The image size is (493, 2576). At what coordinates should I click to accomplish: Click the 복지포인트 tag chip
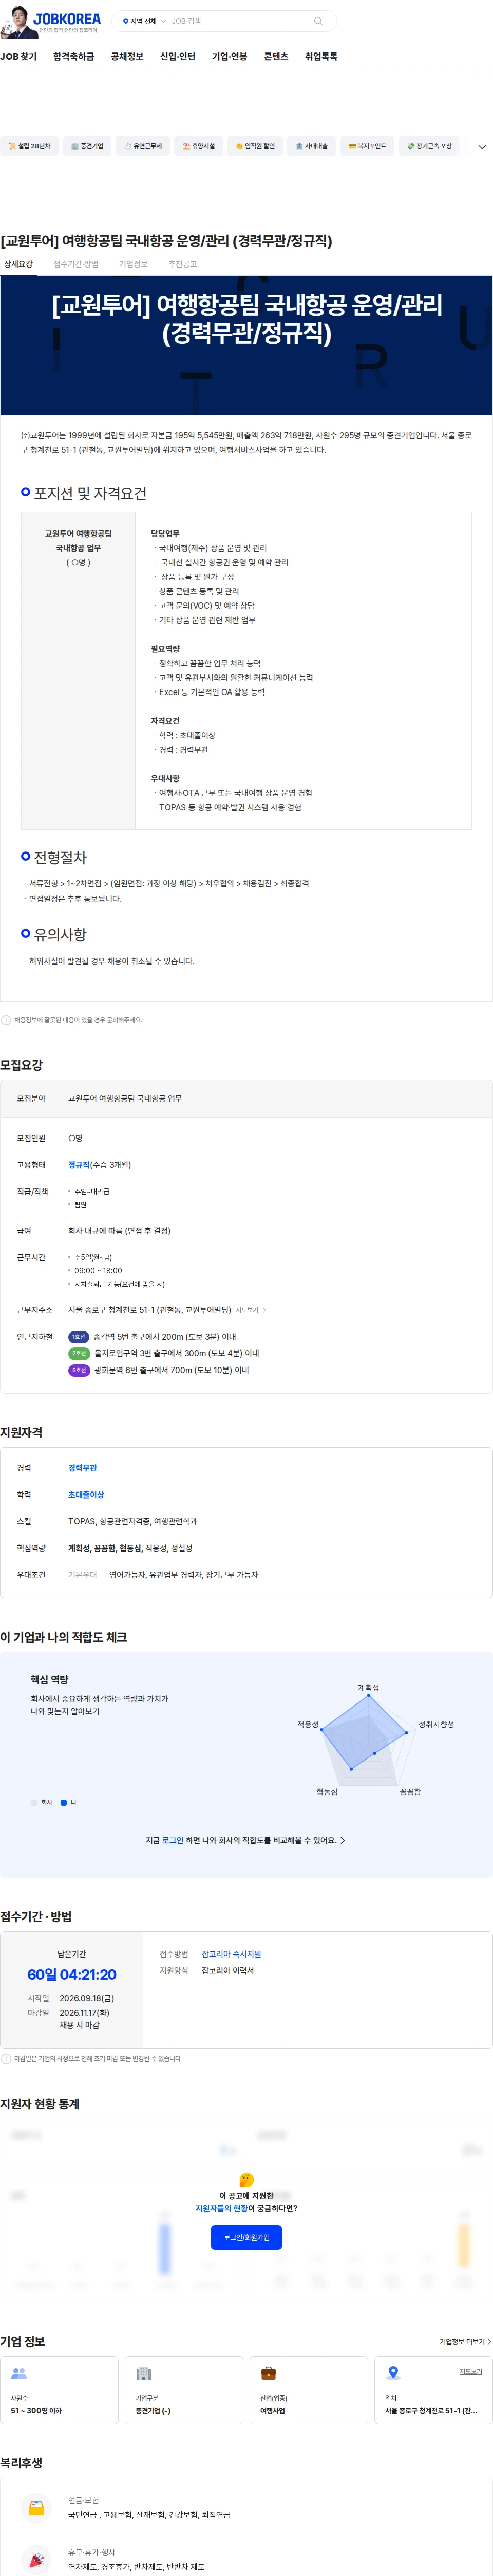click(x=366, y=146)
